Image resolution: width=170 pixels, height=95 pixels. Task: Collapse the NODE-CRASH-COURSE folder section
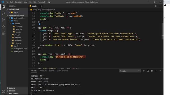(x=16, y=15)
